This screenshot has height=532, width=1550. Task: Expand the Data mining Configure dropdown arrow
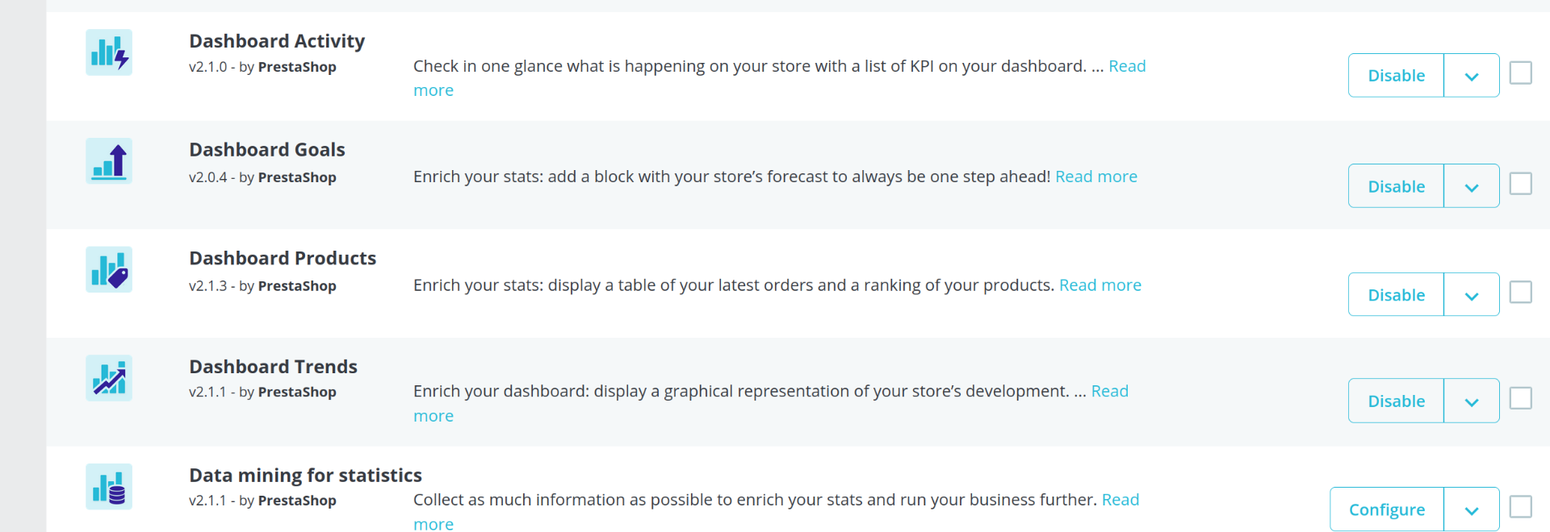click(1471, 509)
